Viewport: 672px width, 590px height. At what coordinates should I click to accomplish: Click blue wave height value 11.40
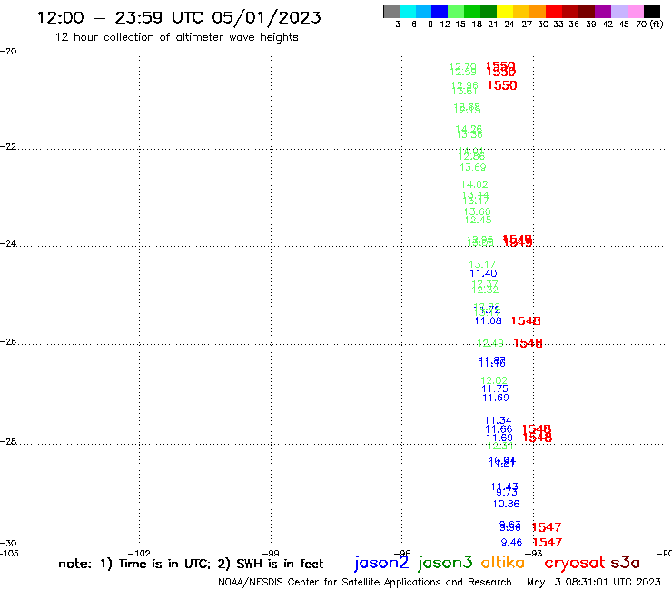pyautogui.click(x=483, y=273)
